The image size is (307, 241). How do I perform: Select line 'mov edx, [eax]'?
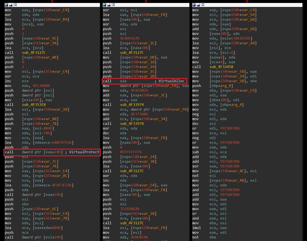[212, 24]
